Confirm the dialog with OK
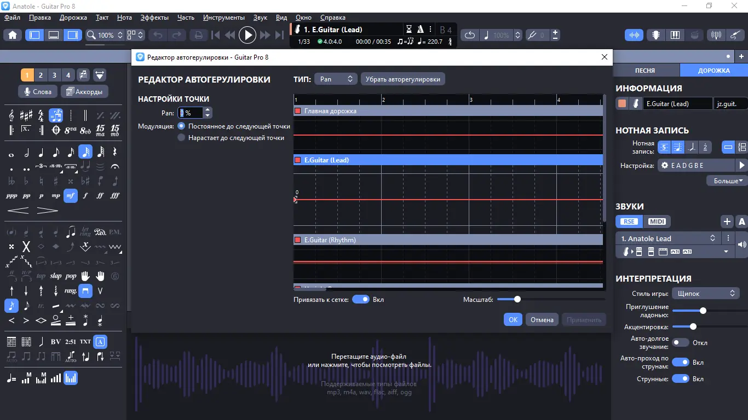 click(513, 320)
